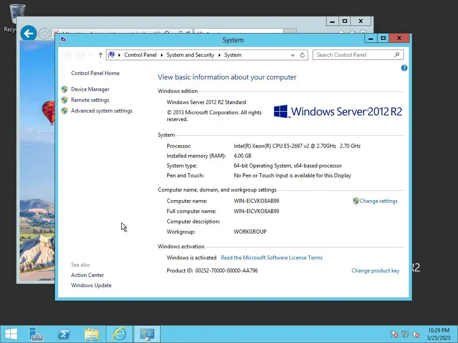Open Remote settings link
Screen dimensions: 458x343
click(90, 100)
